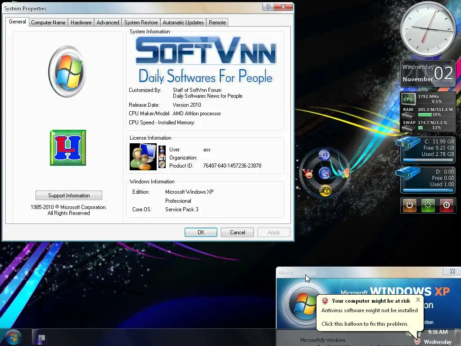Confirm System Properties with OK
The width and height of the screenshot is (461, 346).
pyautogui.click(x=201, y=232)
